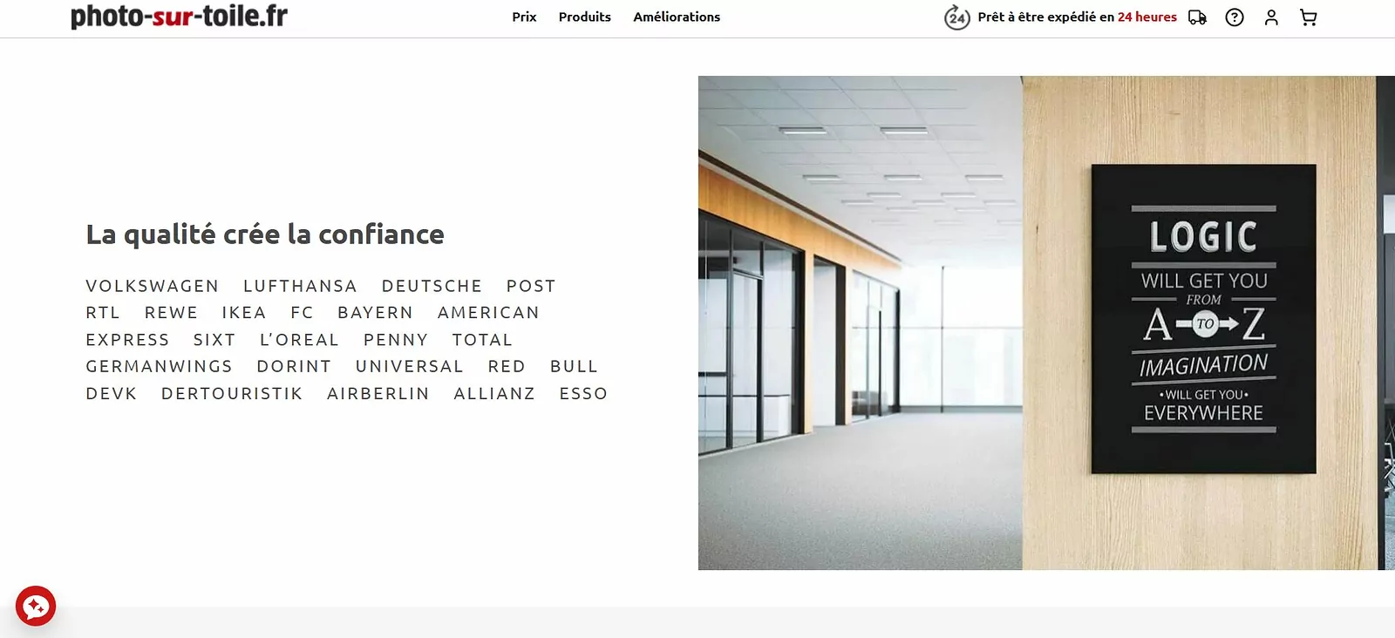Click the office canvas photo
Viewport: 1395px width, 638px height.
1046,322
